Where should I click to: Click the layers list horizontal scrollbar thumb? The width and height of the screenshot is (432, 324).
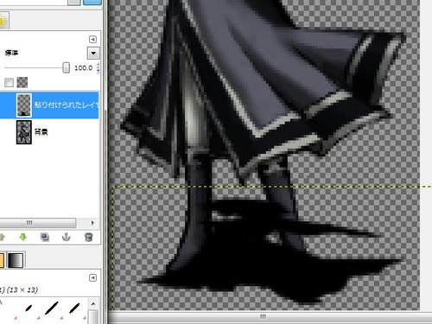point(37,223)
